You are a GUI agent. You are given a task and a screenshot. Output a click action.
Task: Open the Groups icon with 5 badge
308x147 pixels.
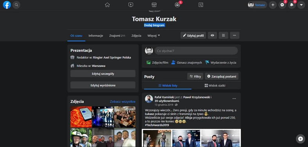point(177,5)
